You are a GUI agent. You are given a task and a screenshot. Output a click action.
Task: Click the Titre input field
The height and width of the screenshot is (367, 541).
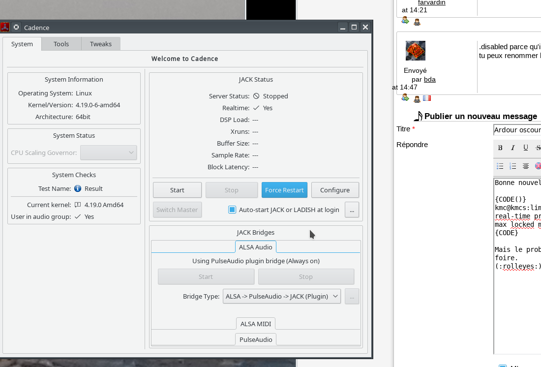click(x=517, y=130)
